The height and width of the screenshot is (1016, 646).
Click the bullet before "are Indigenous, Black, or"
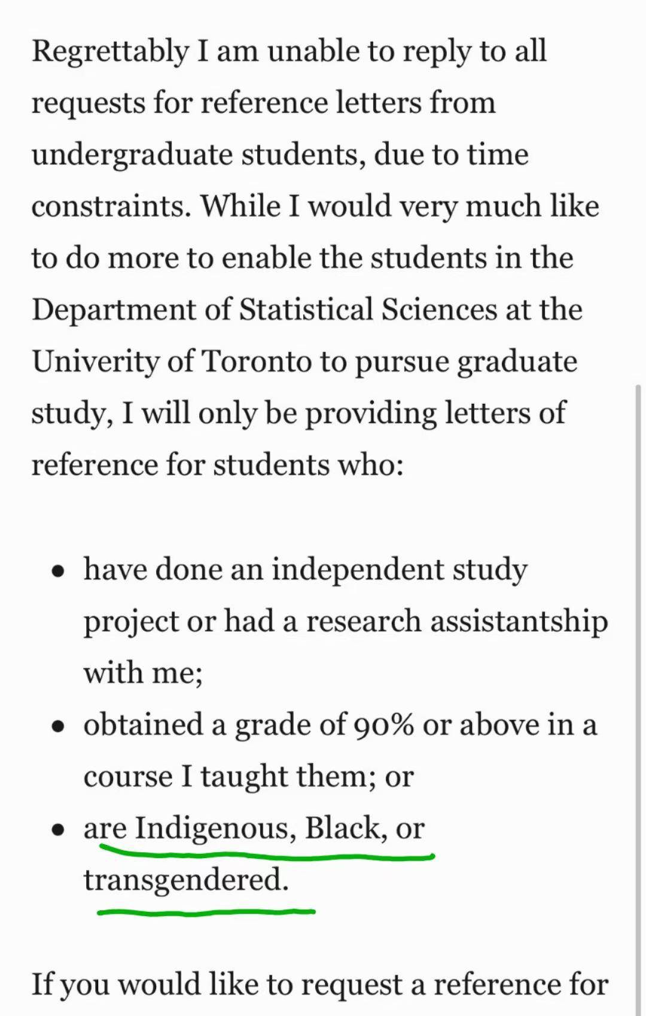[58, 830]
